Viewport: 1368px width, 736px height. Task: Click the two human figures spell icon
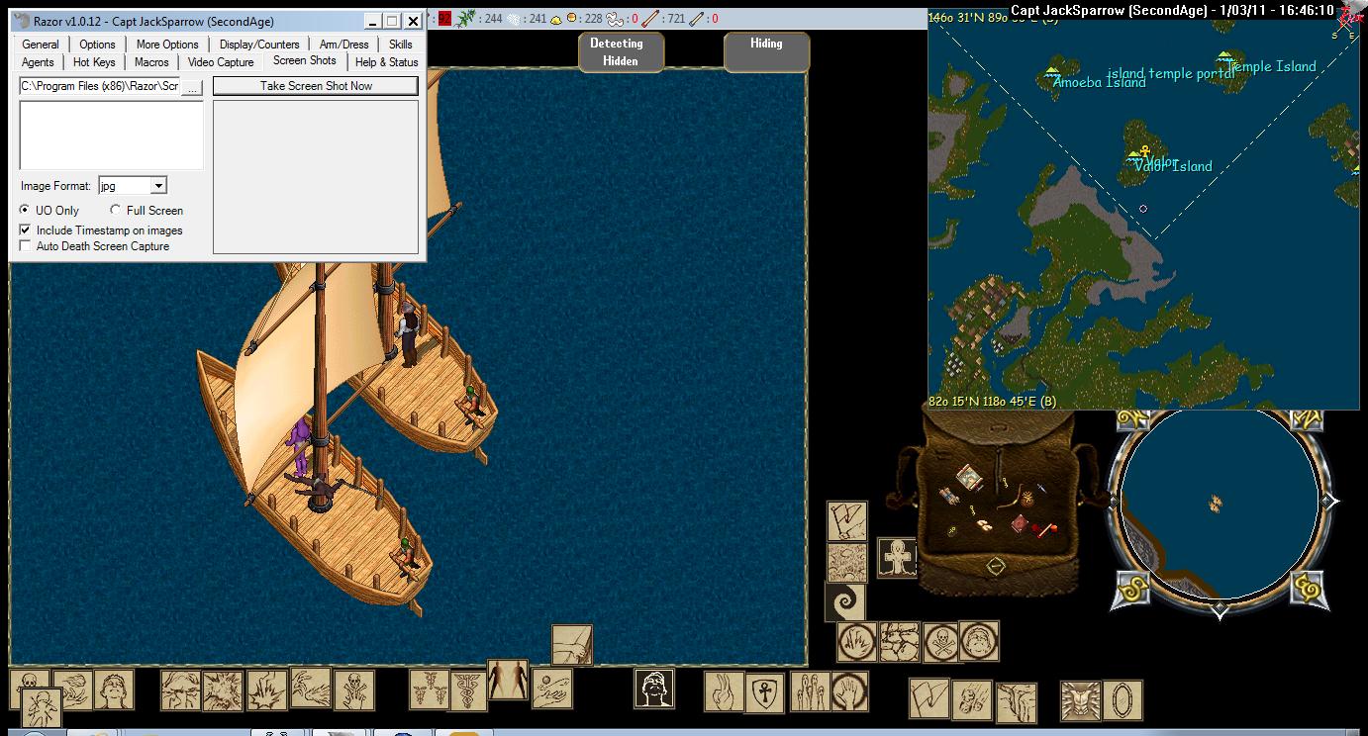tap(507, 681)
